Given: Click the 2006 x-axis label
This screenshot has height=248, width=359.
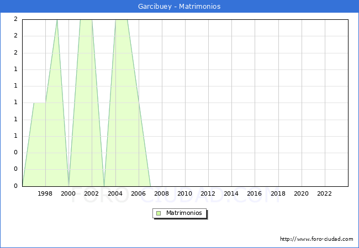Looking at the screenshot, I should click(138, 193).
